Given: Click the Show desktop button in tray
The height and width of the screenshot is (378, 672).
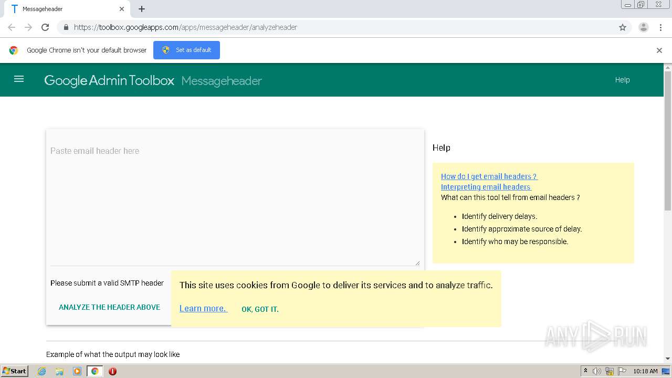Looking at the screenshot, I should pos(666,371).
